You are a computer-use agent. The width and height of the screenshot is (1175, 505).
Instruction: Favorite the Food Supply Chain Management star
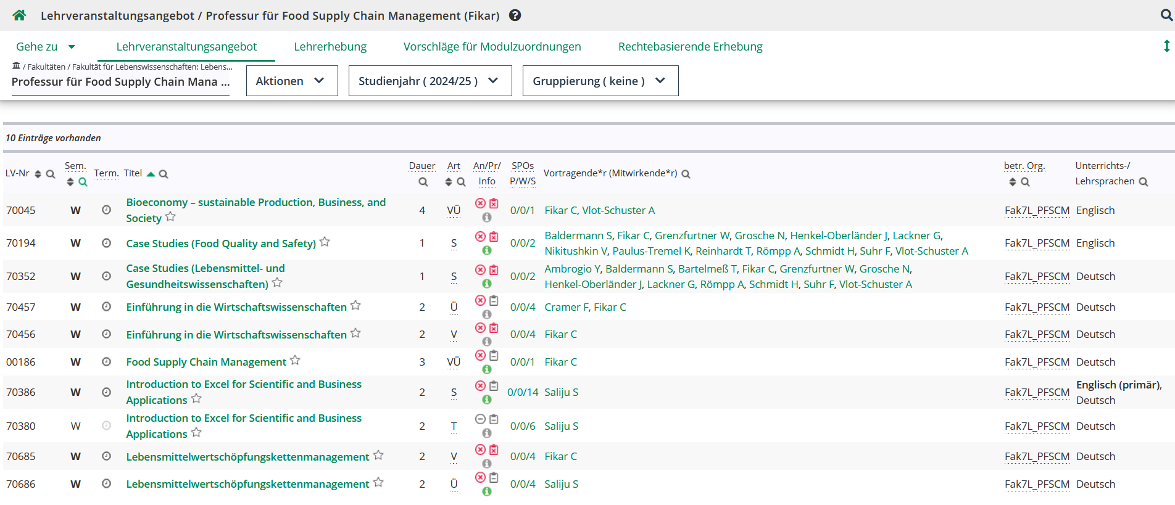click(x=295, y=360)
